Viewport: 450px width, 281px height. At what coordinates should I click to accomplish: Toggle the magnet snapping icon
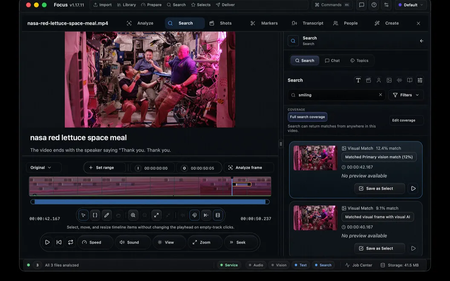pyautogui.click(x=195, y=215)
